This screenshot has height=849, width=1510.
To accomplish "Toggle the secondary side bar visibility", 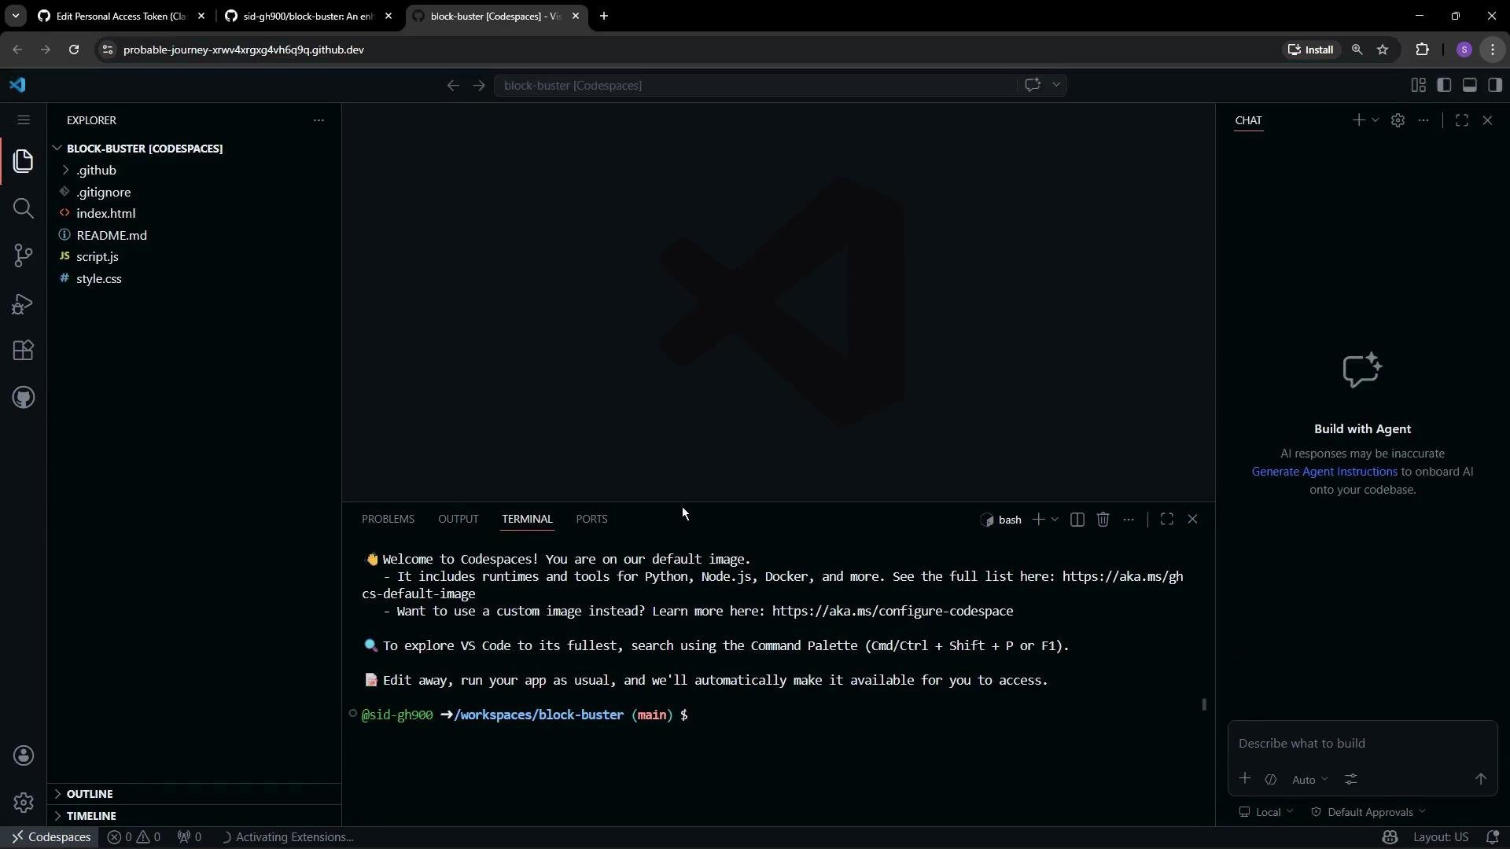I will tap(1495, 85).
